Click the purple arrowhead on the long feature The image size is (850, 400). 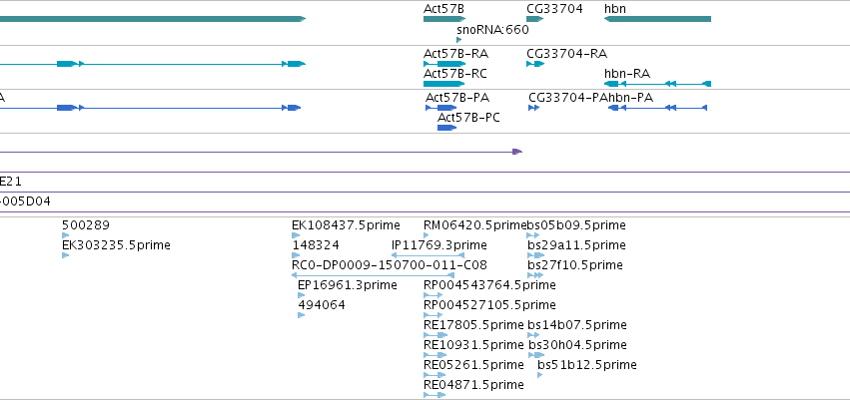pyautogui.click(x=517, y=152)
